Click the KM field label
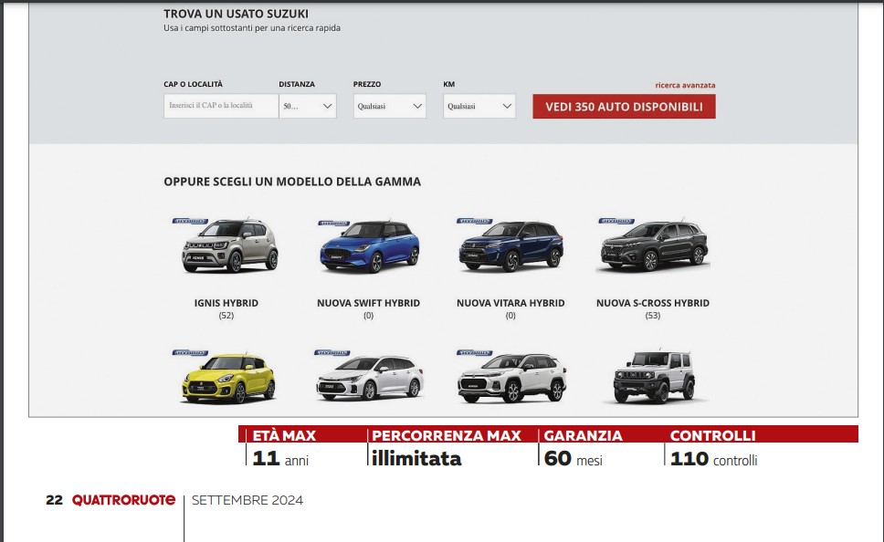The image size is (884, 542). tap(448, 84)
